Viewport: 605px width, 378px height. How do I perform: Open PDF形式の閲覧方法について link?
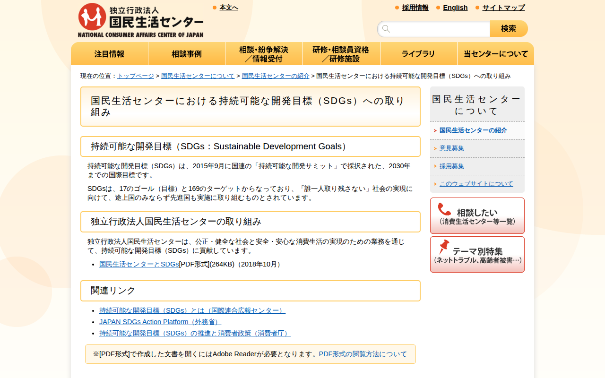[x=363, y=354]
